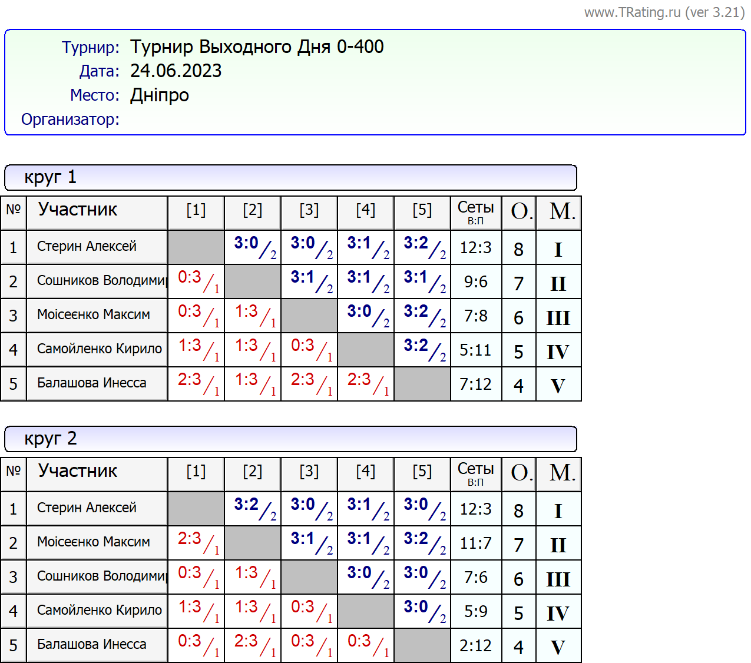Select the sets total 2:12 cell

(x=475, y=646)
